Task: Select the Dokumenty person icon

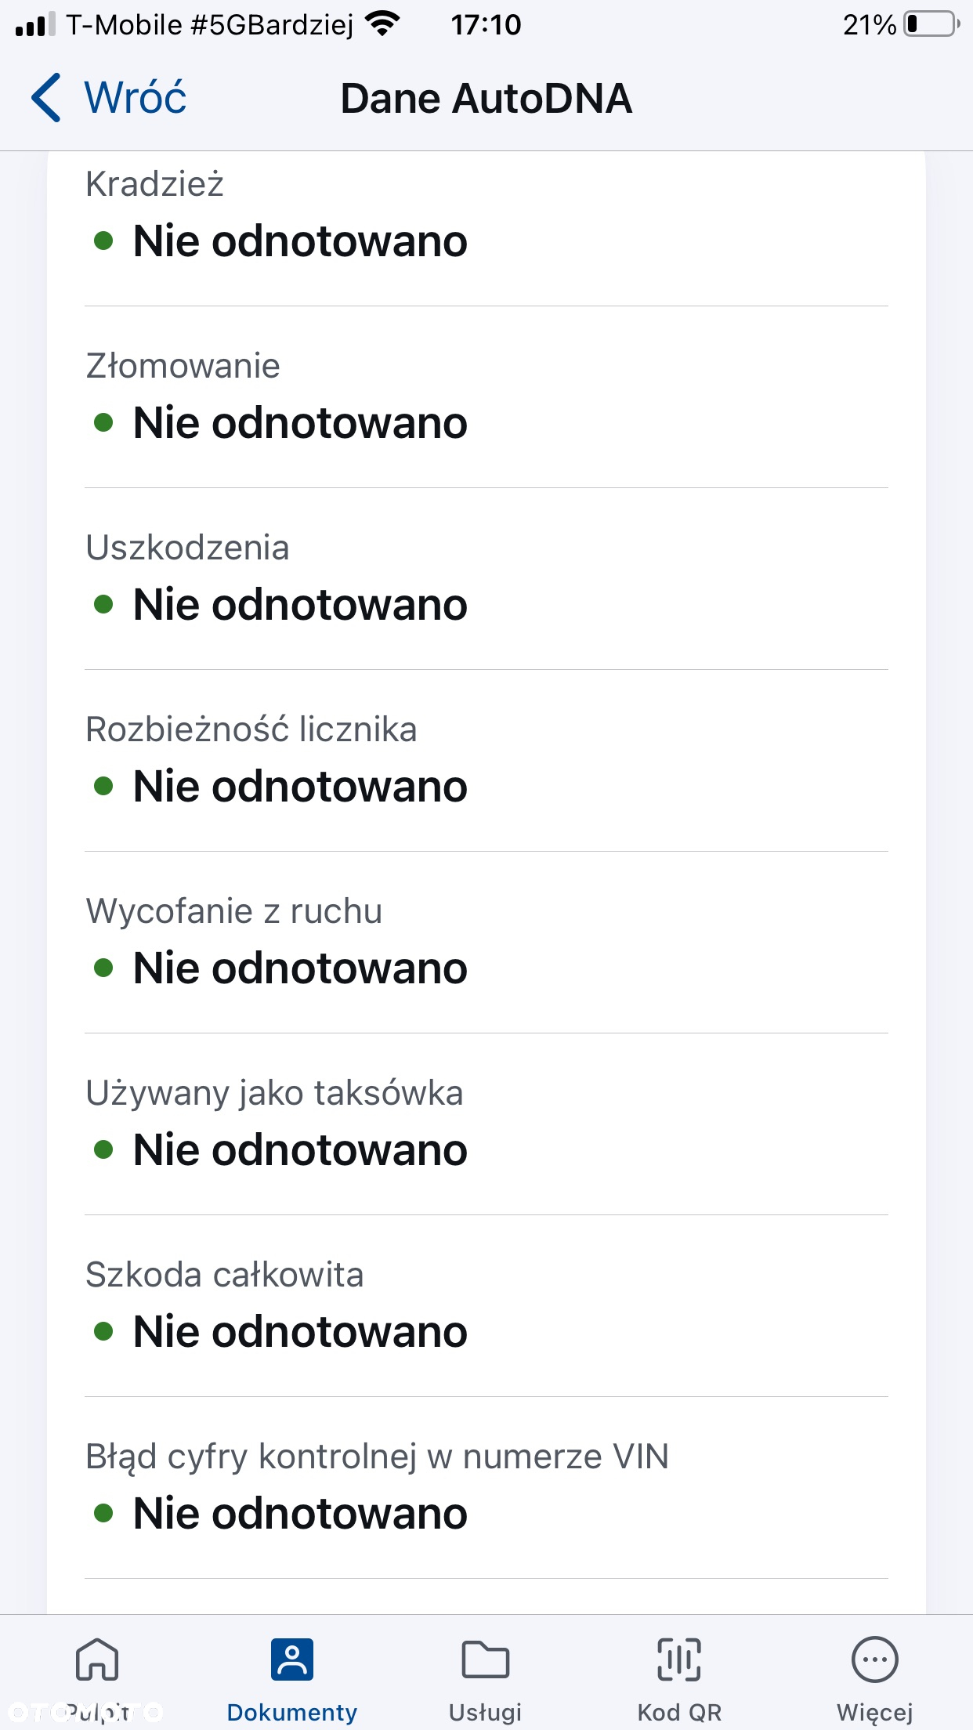Action: point(292,1659)
